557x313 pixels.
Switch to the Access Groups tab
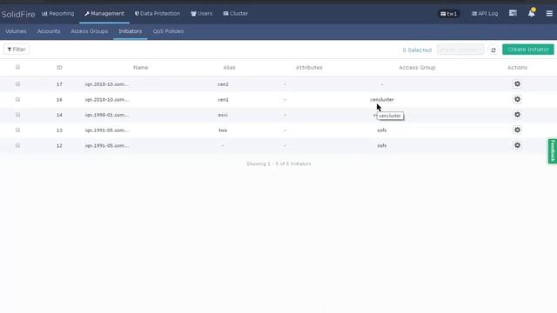tap(89, 31)
